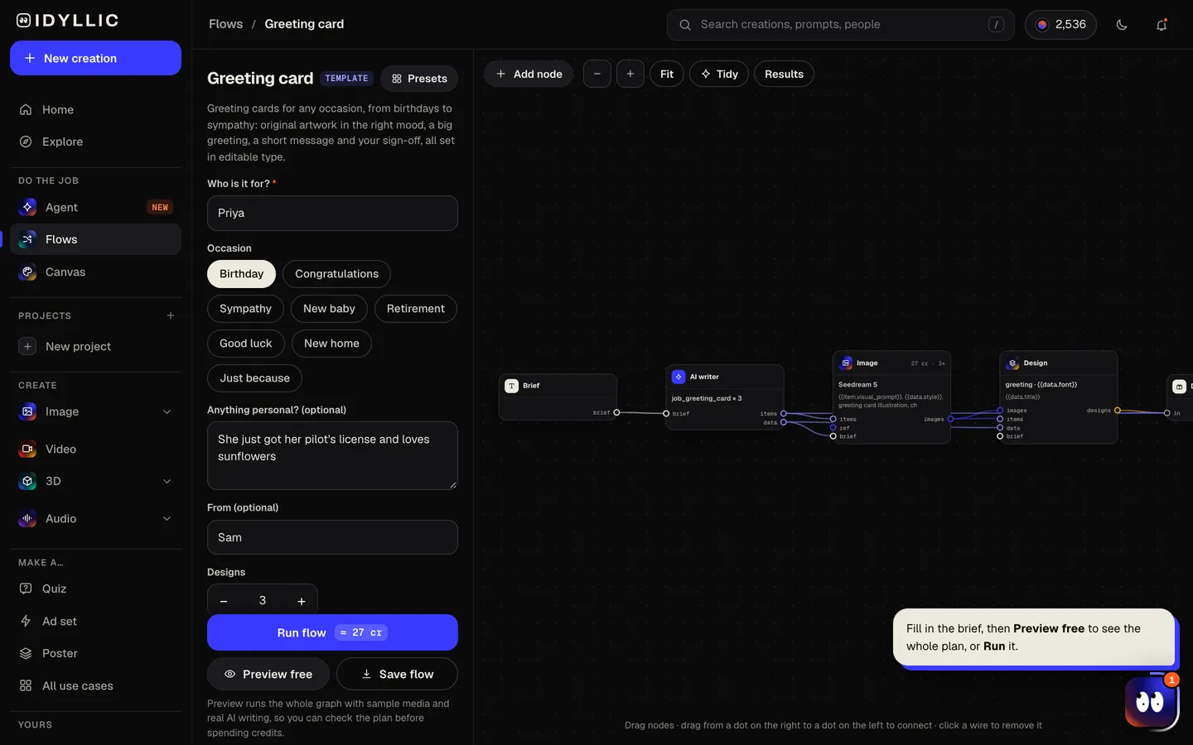Select the Design node icon

[1013, 363]
